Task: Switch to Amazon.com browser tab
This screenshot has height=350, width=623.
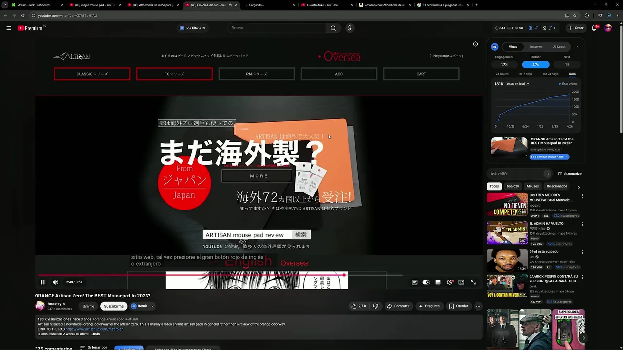Action: pos(385,5)
